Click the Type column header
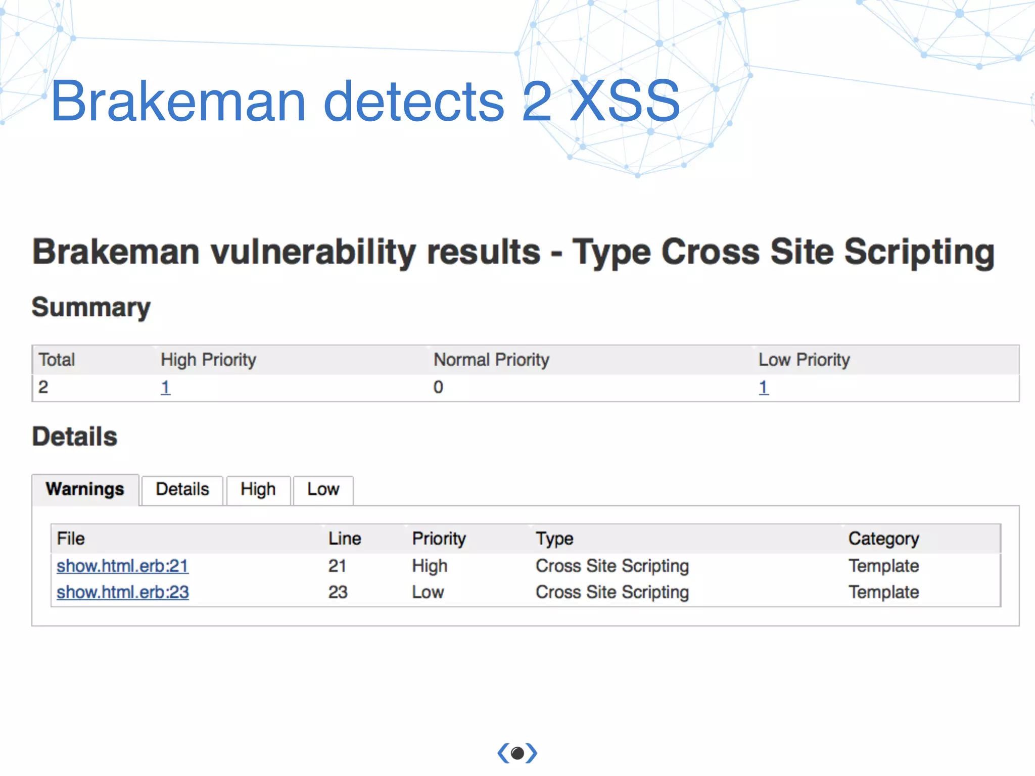This screenshot has height=776, width=1035. click(x=554, y=539)
